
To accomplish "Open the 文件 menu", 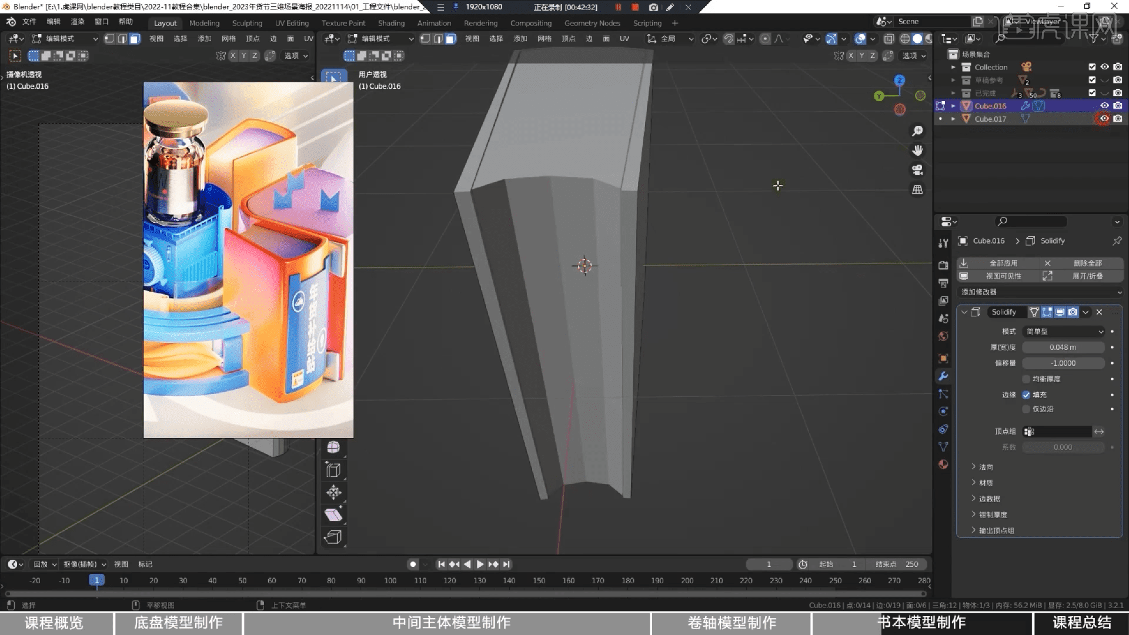I will point(29,22).
